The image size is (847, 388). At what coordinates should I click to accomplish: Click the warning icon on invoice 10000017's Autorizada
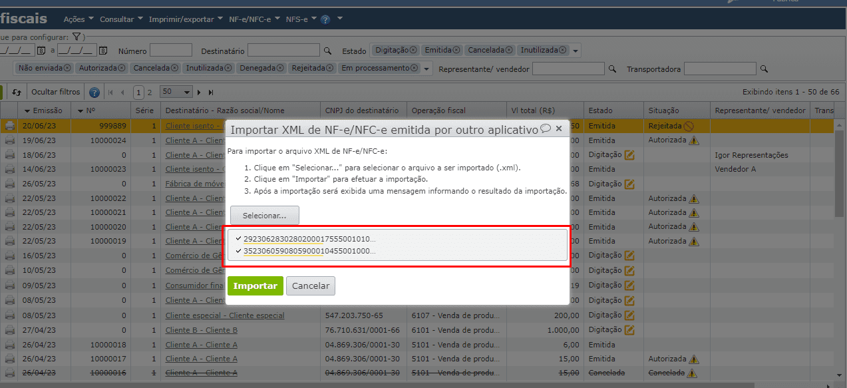[x=694, y=359]
